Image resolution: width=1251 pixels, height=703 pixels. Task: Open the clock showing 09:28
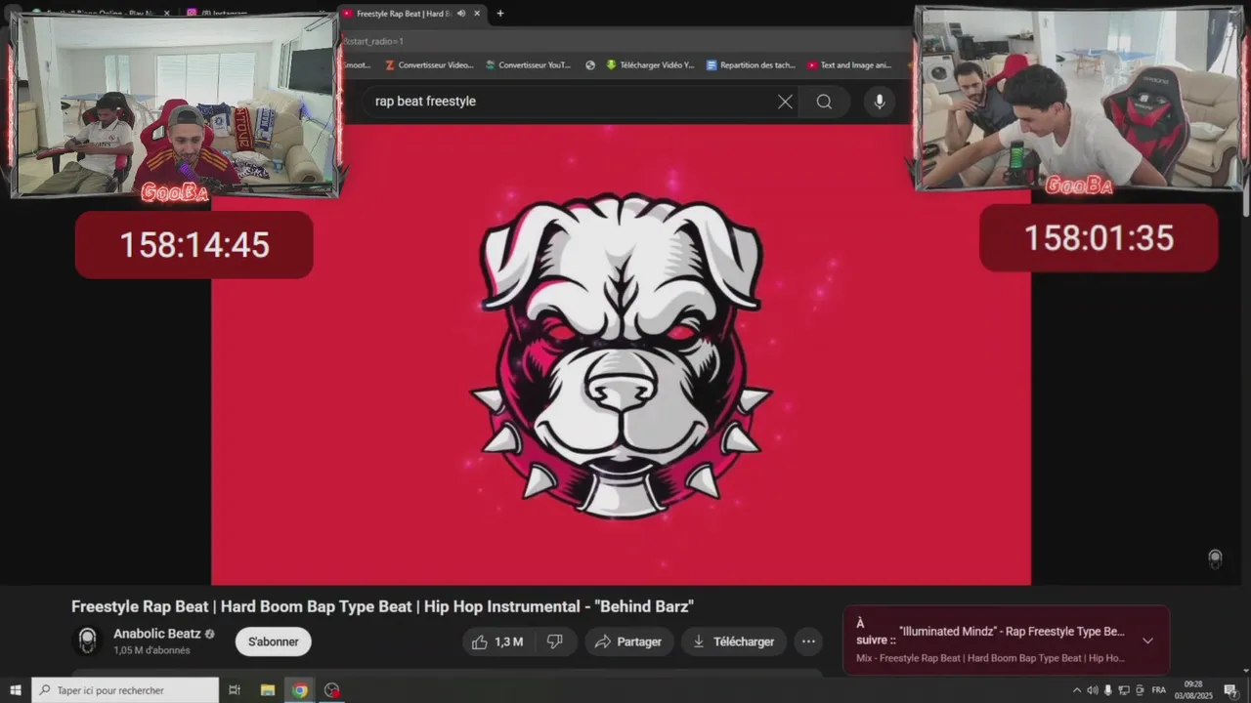(1193, 690)
